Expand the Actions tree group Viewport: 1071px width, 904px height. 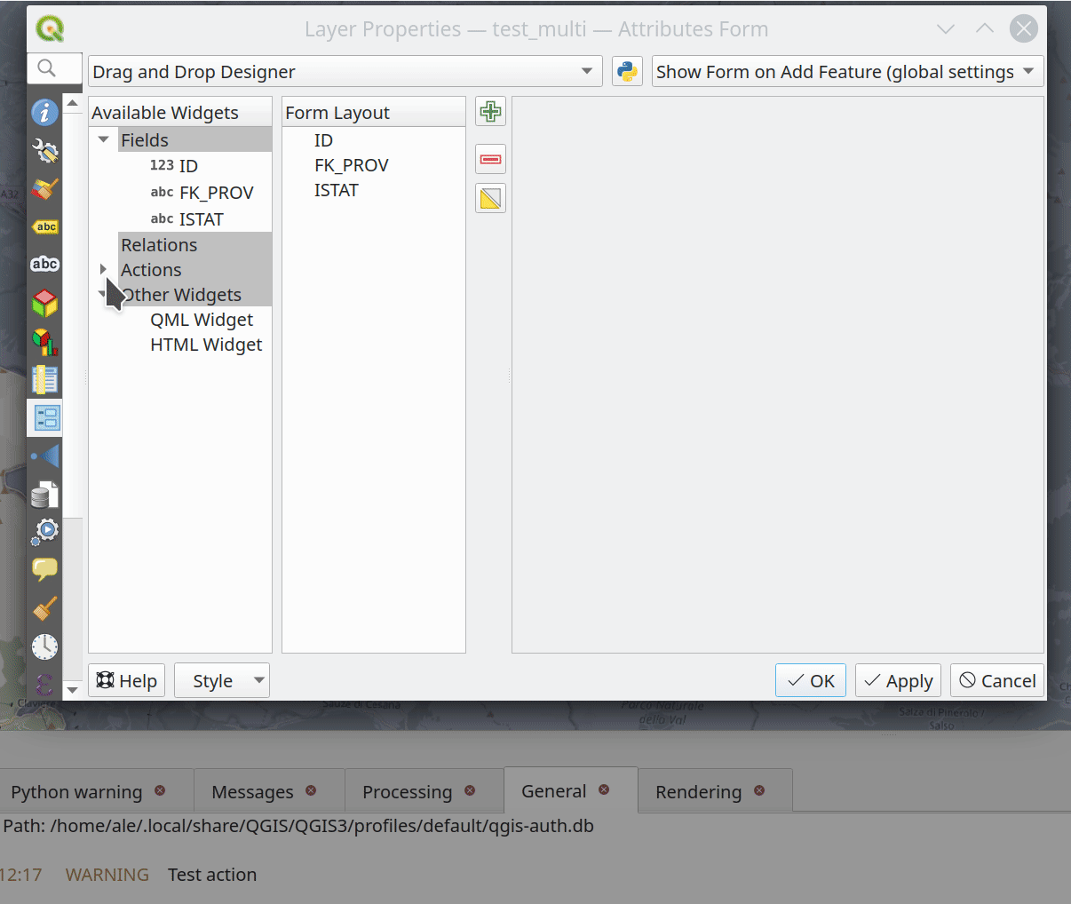(104, 269)
